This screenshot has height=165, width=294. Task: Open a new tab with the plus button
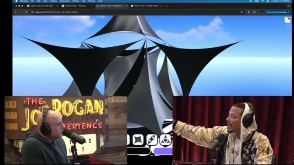click(x=166, y=6)
